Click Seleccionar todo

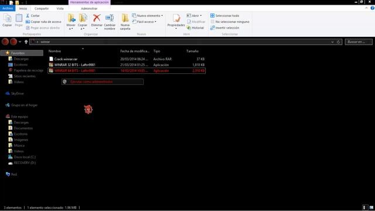pos(224,16)
